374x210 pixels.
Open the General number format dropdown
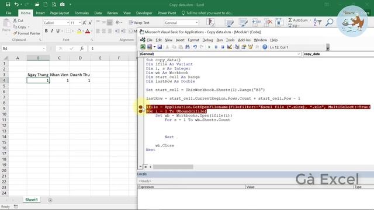tap(197, 23)
